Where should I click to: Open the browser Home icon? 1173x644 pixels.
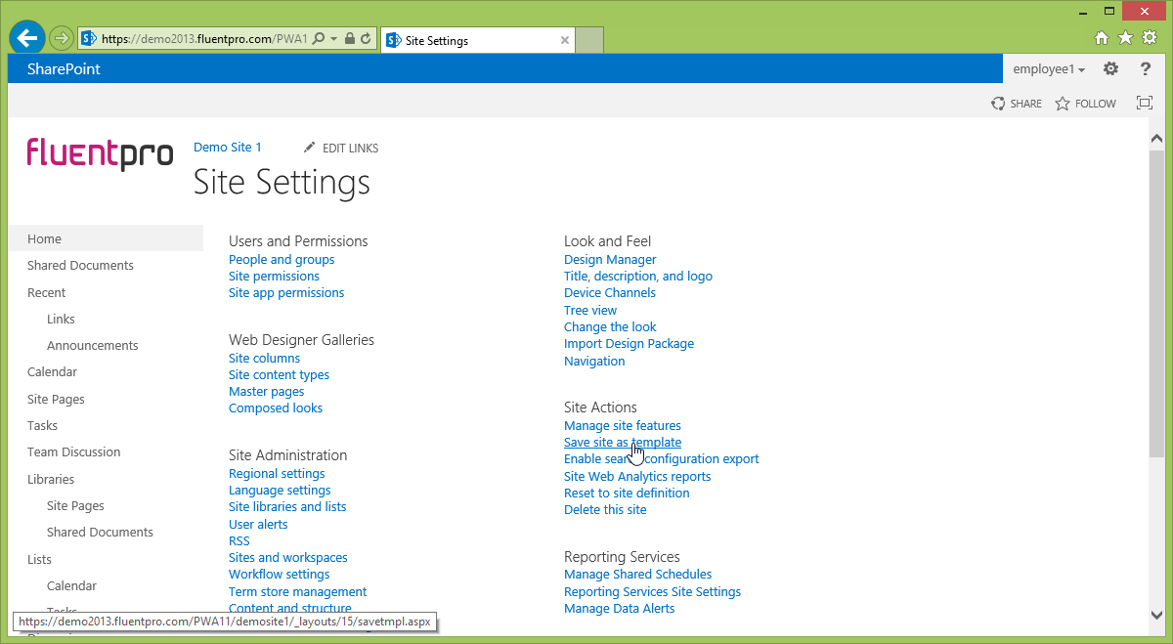pos(1102,38)
